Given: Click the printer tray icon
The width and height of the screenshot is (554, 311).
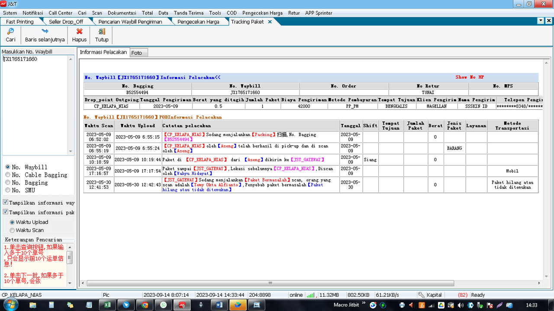Looking at the screenshot, I should click(x=402, y=305).
